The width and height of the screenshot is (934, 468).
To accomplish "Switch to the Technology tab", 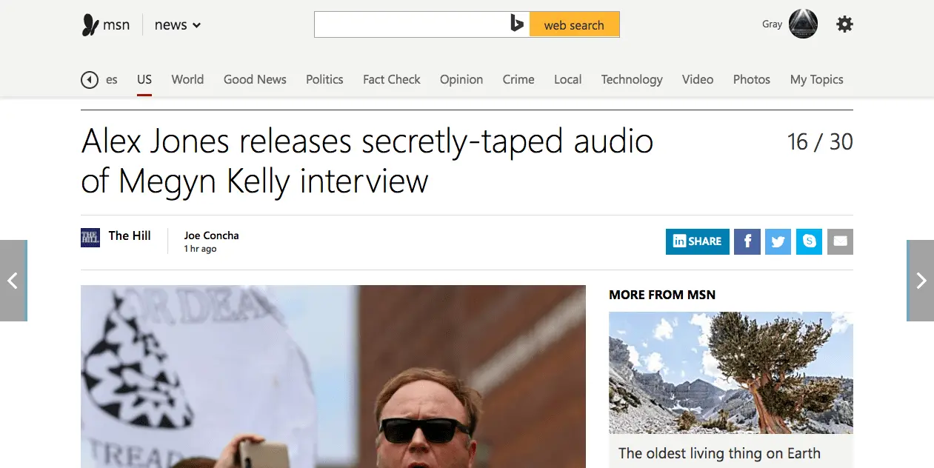I will click(632, 79).
